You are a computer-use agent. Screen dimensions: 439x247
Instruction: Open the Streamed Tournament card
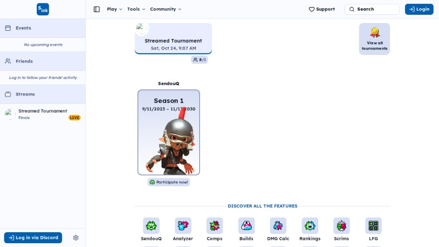coord(173,38)
